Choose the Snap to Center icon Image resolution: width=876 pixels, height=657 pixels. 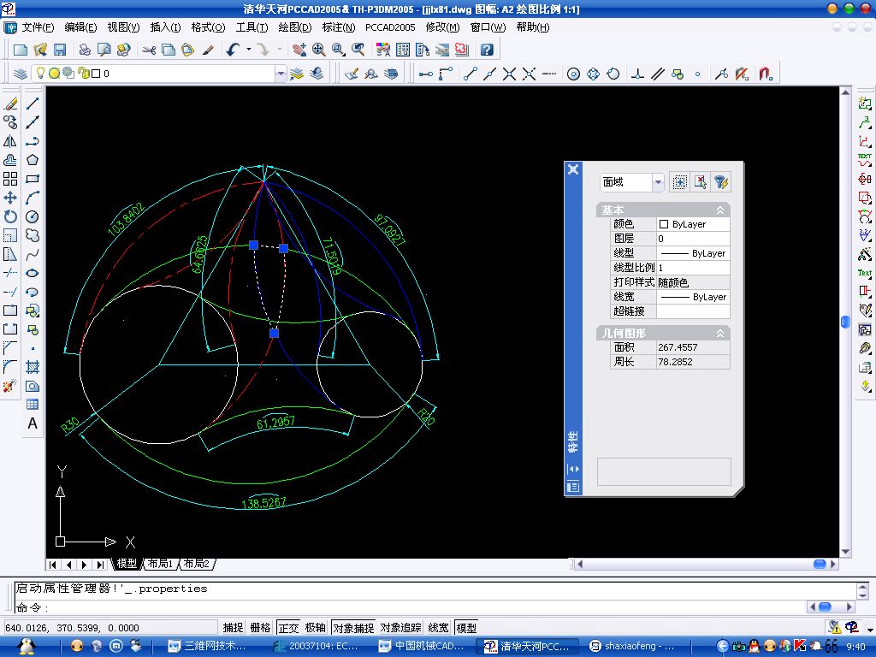(x=573, y=74)
